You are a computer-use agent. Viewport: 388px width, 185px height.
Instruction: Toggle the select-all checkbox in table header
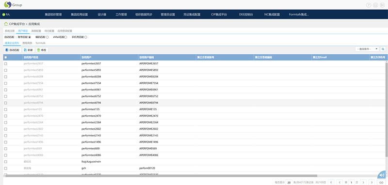[x=6, y=57]
